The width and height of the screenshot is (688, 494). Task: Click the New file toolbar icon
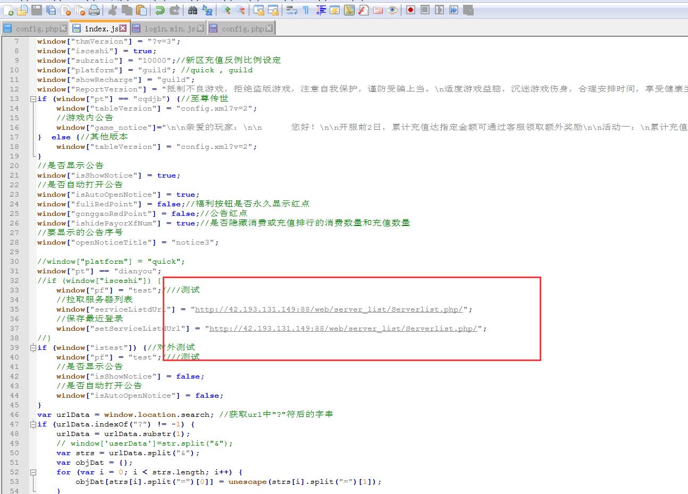(x=8, y=10)
